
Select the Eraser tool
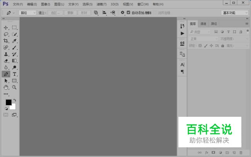pyautogui.click(x=6, y=61)
